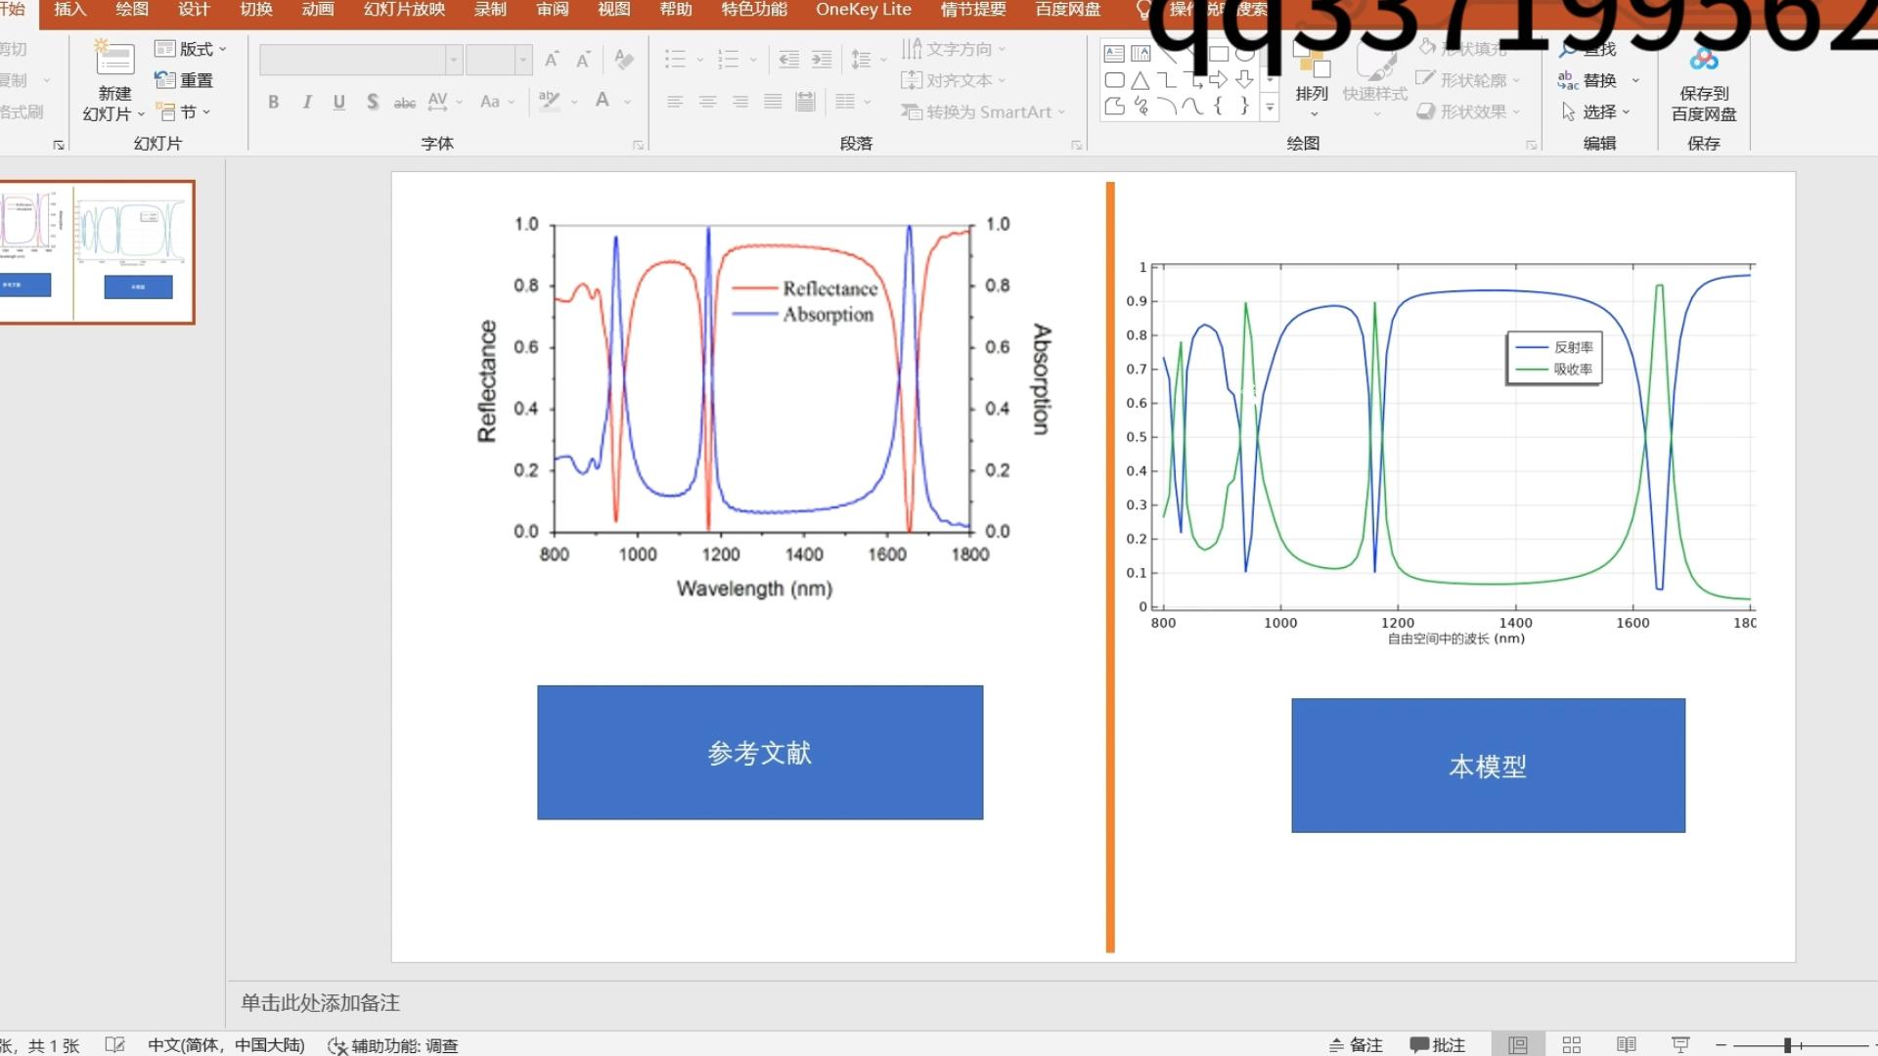The image size is (1878, 1056).
Task: Open Quick Styles (快速样式)
Action: [1374, 80]
